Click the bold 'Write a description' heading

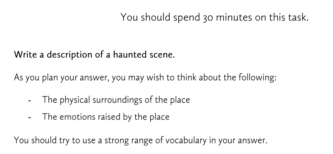click(94, 55)
